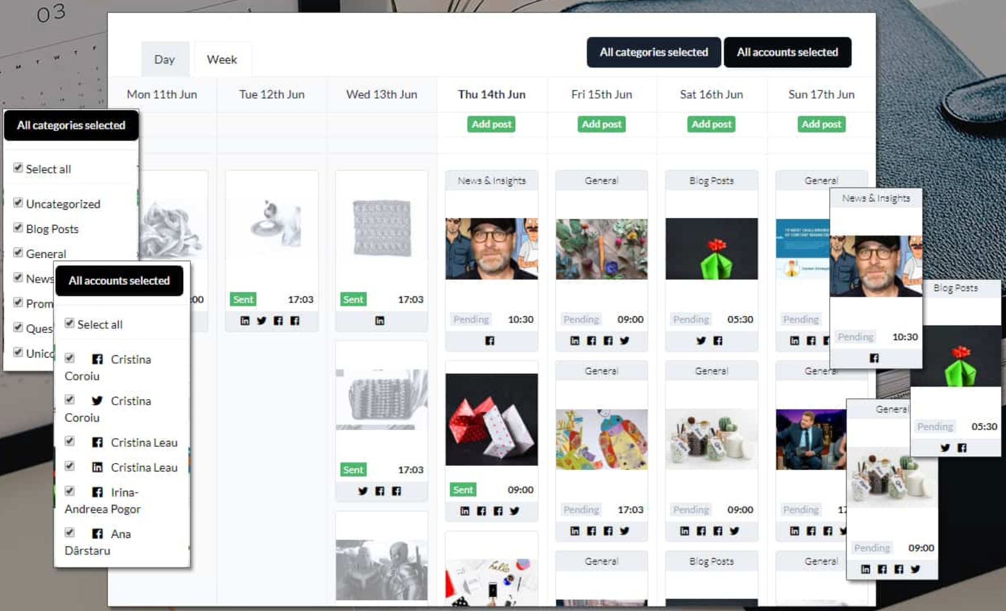This screenshot has height=611, width=1006.
Task: Switch to the Week tab
Action: click(222, 59)
